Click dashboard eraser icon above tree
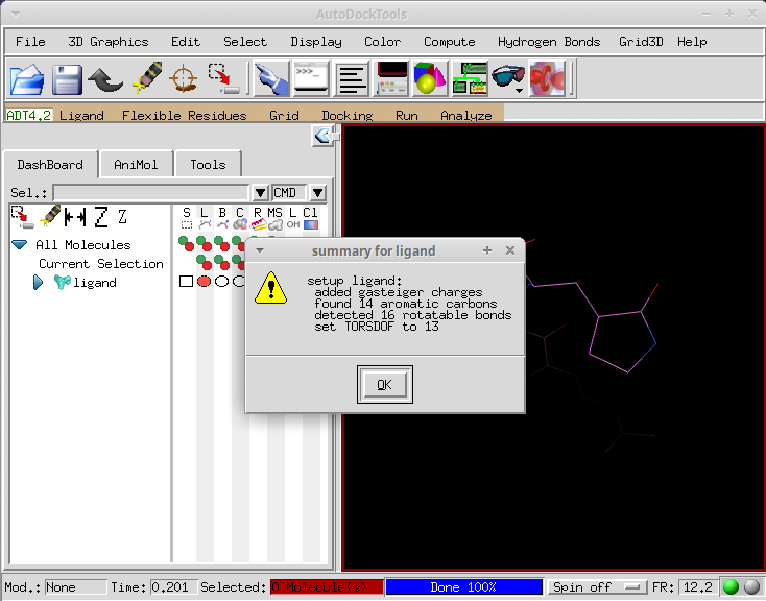Viewport: 766px width, 601px height. point(50,216)
